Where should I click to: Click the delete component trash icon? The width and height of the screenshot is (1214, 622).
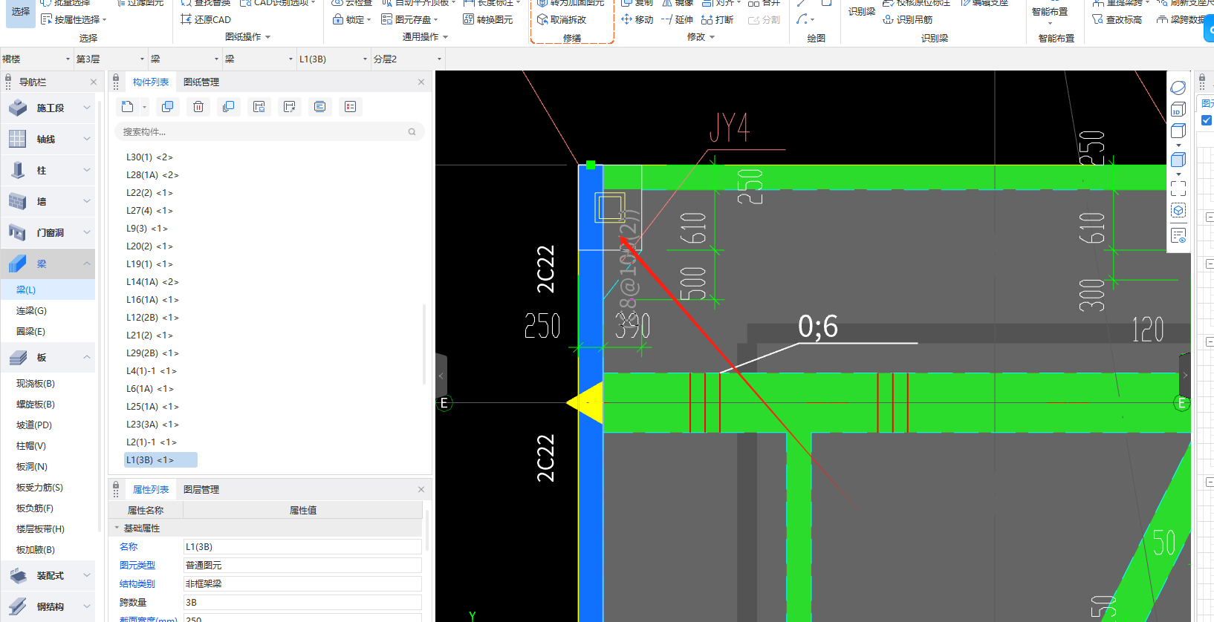tap(198, 107)
